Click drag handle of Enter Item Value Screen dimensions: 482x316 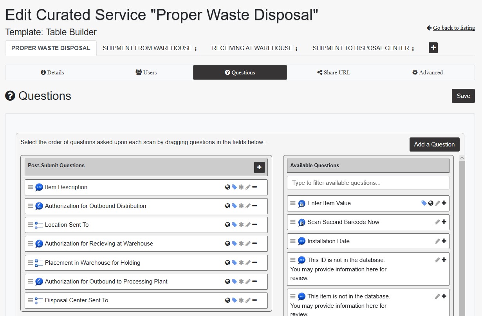pyautogui.click(x=292, y=203)
